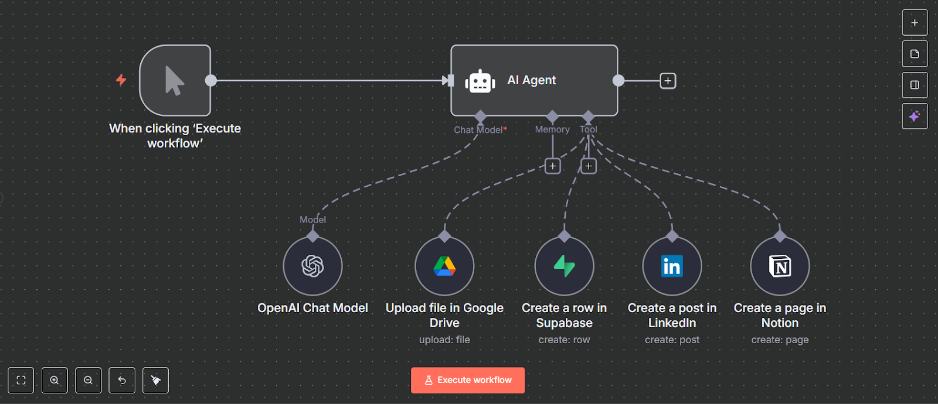This screenshot has width=938, height=404.
Task: Open the Notion create page node
Action: tap(780, 266)
